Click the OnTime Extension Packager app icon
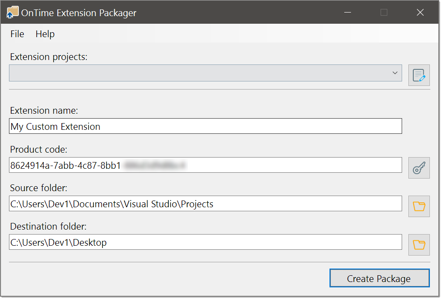The height and width of the screenshot is (299, 442). click(x=13, y=13)
